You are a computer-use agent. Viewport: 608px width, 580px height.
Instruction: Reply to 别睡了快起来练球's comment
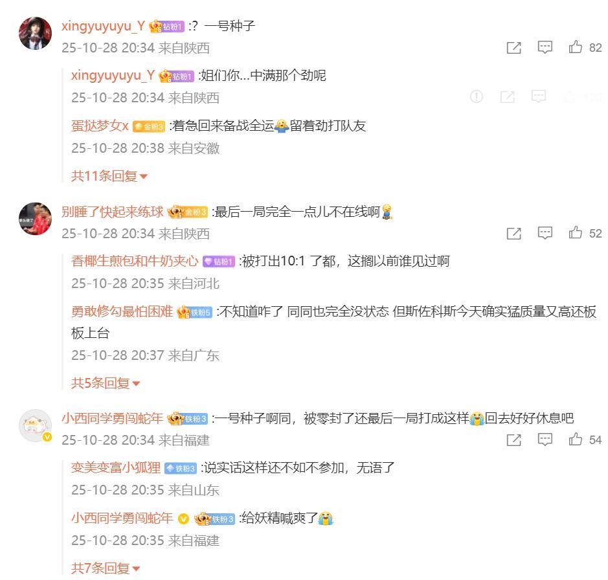coord(545,233)
